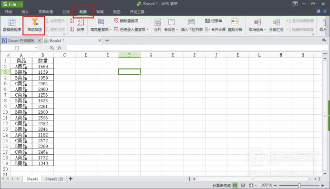Select the Sheet1 (2) sheet tab

(x=54, y=179)
